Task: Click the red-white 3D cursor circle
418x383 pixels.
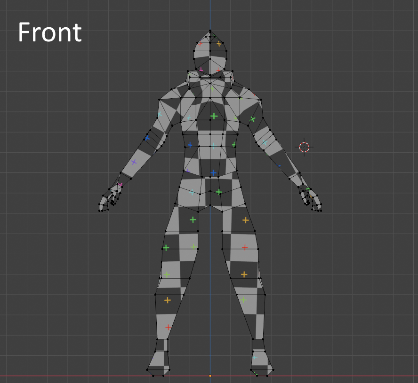Action: click(304, 147)
